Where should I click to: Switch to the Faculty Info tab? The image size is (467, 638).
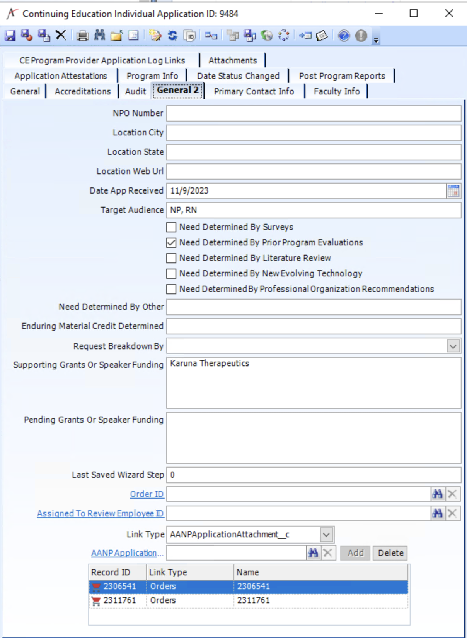(x=336, y=91)
